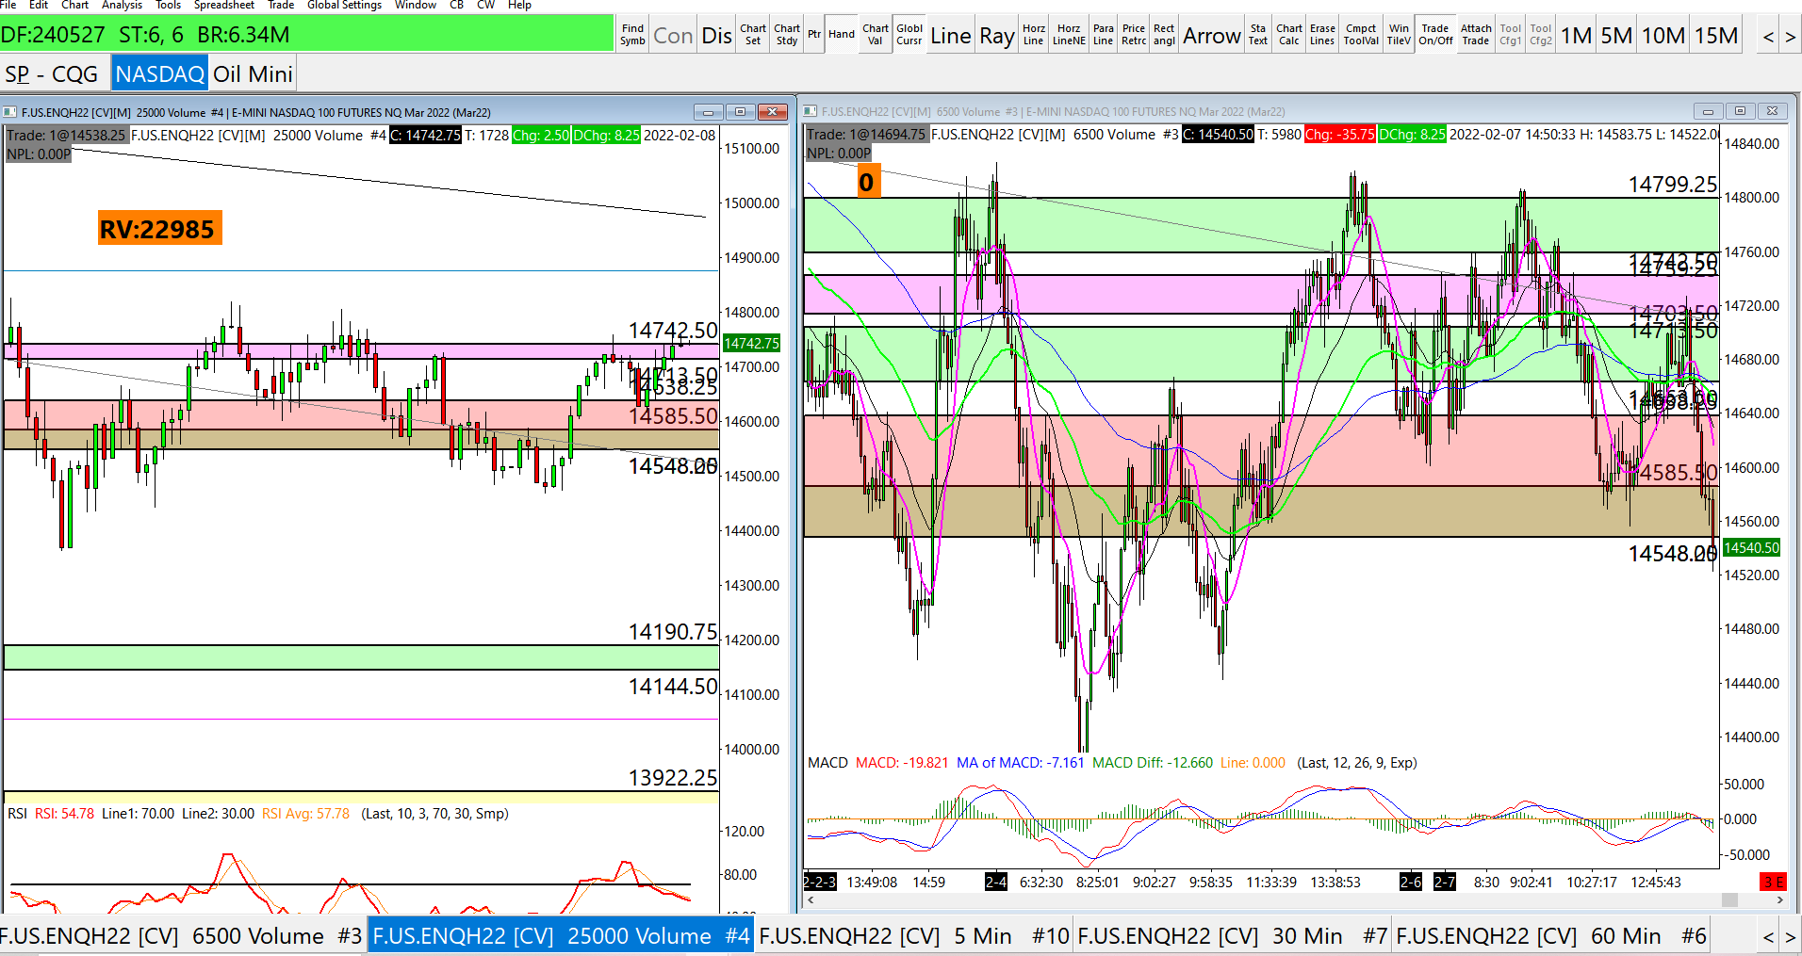Screen dimensions: 1802x956
Task: Click the right chart horizontal scrollbar thumb
Action: [1729, 899]
